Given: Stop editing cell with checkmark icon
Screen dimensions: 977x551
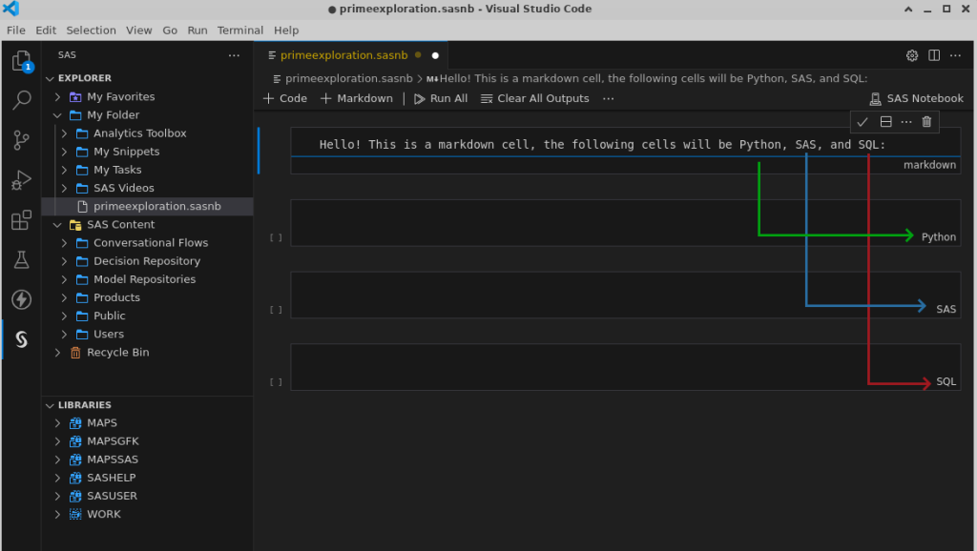Looking at the screenshot, I should coord(863,122).
